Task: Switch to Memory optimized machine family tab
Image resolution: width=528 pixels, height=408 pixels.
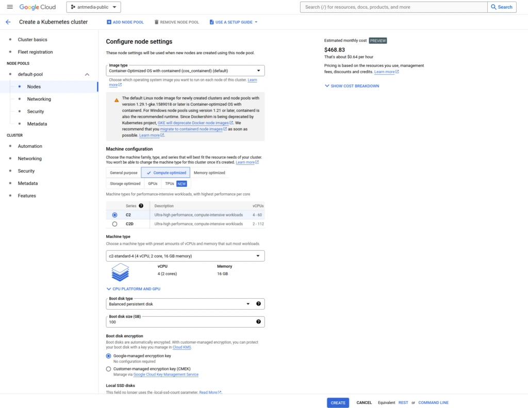Action: pyautogui.click(x=209, y=173)
